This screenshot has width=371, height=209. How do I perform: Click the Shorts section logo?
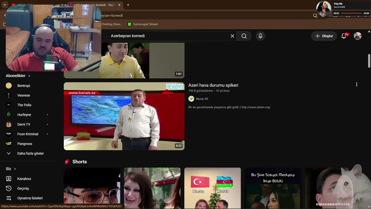pyautogui.click(x=67, y=162)
